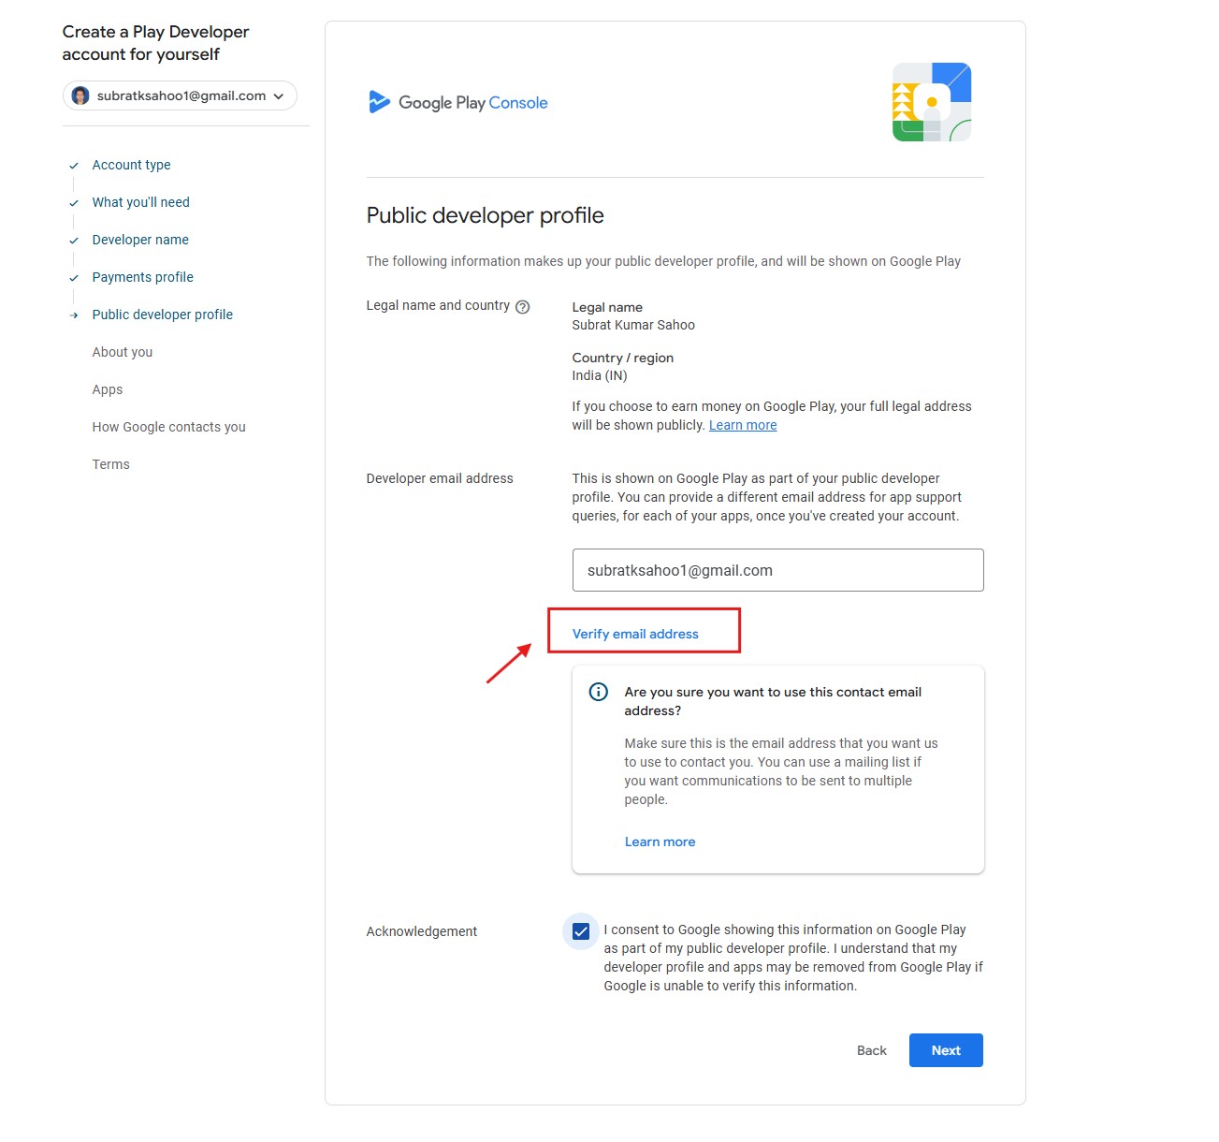The image size is (1219, 1142).
Task: Open Learn more link about legal address
Action: [743, 425]
